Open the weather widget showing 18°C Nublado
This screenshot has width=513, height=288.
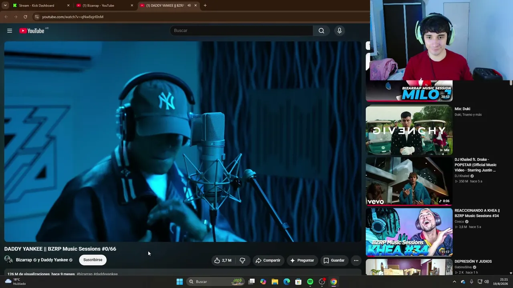coord(15,282)
